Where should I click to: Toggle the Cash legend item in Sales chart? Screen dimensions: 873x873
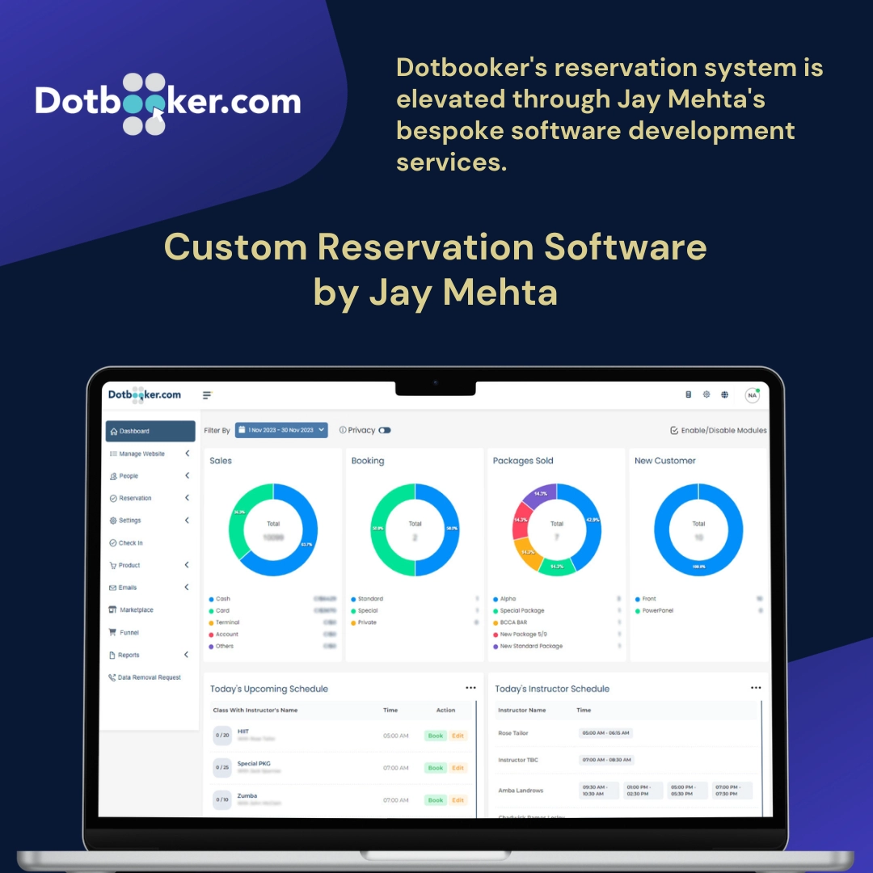219,599
